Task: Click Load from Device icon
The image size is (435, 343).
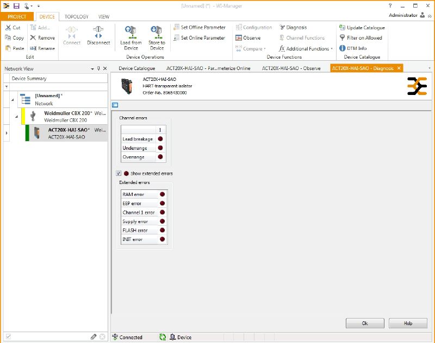Action: pos(130,32)
